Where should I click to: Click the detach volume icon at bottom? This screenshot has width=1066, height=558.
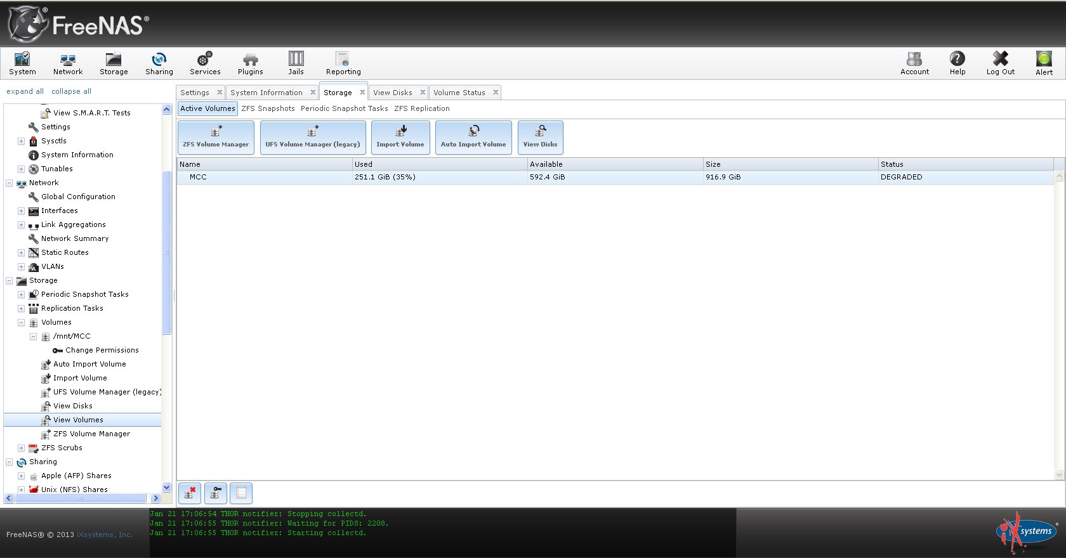[x=190, y=493]
